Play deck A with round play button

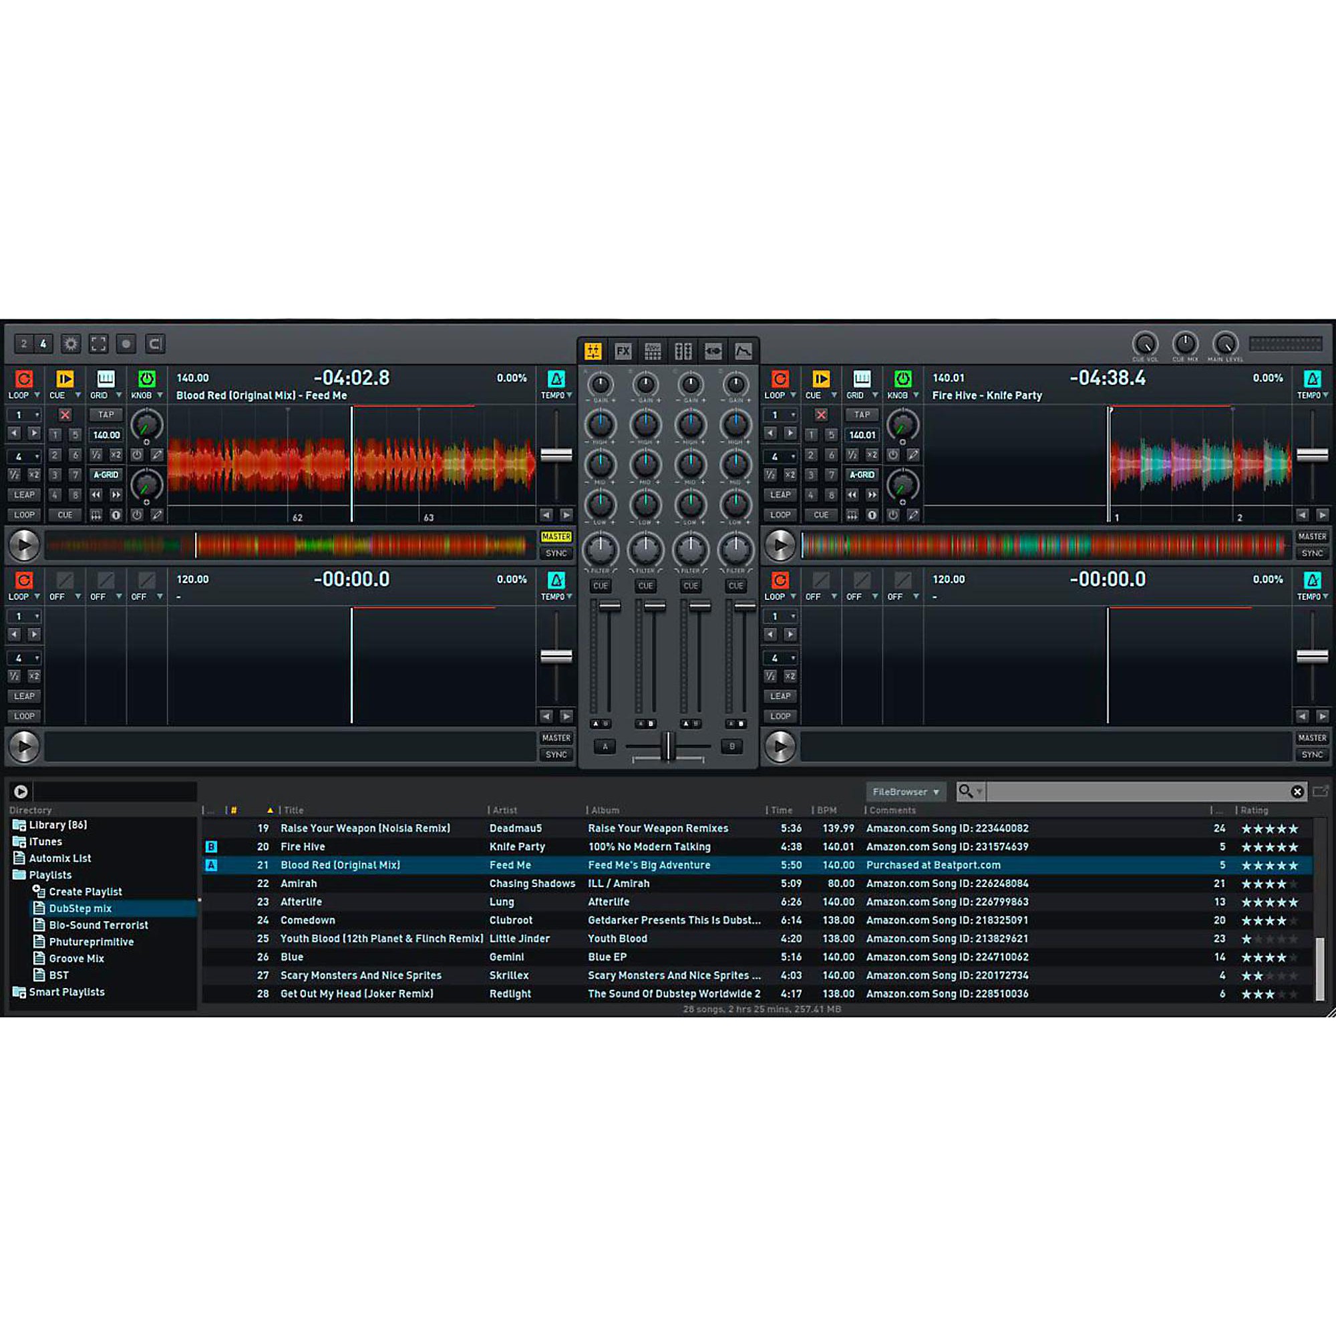click(24, 545)
